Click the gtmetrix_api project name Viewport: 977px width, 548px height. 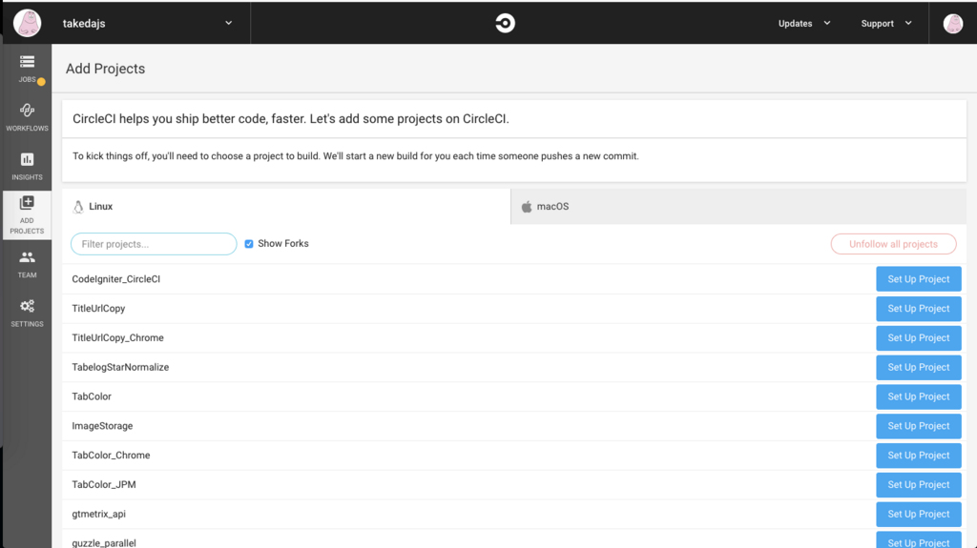click(x=98, y=514)
